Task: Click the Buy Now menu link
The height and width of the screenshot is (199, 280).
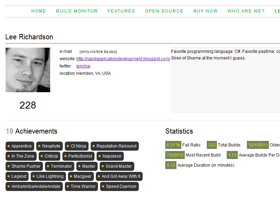Action: click(205, 11)
